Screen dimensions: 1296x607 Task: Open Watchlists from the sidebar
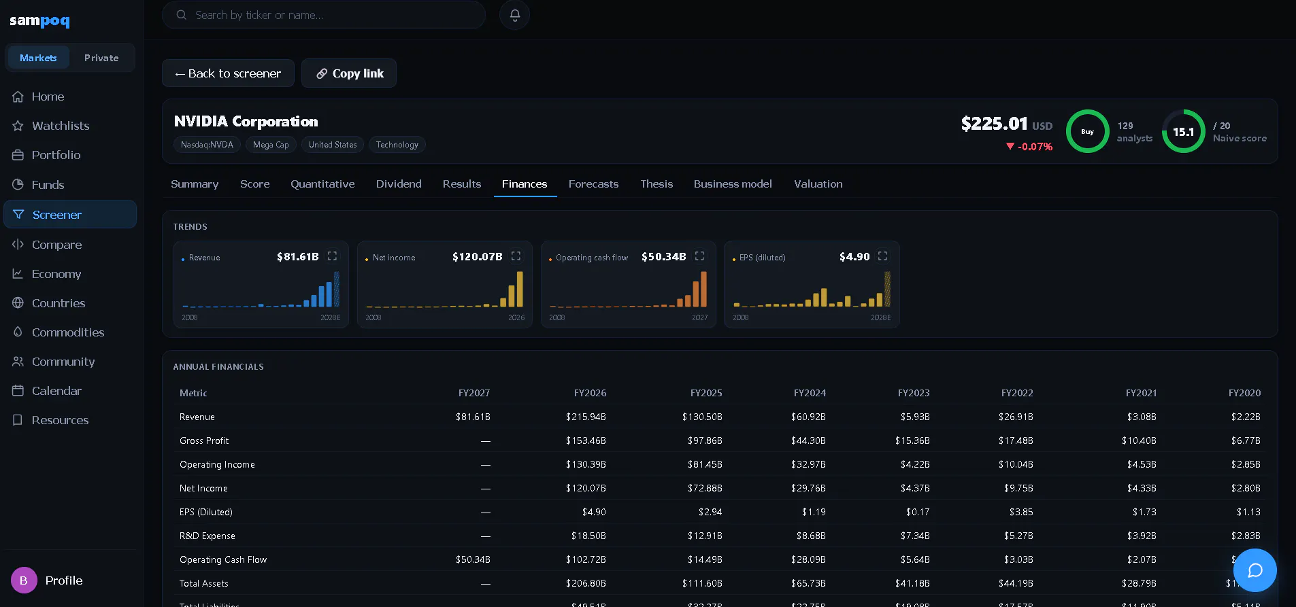pyautogui.click(x=70, y=126)
